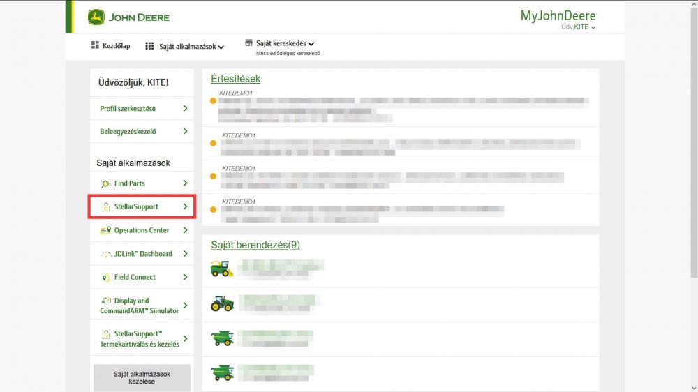The image size is (698, 392).
Task: Click the orange dot of the first notification
Action: click(x=213, y=100)
